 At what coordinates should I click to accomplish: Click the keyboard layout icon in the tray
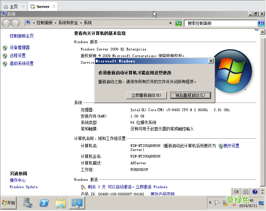point(245,192)
